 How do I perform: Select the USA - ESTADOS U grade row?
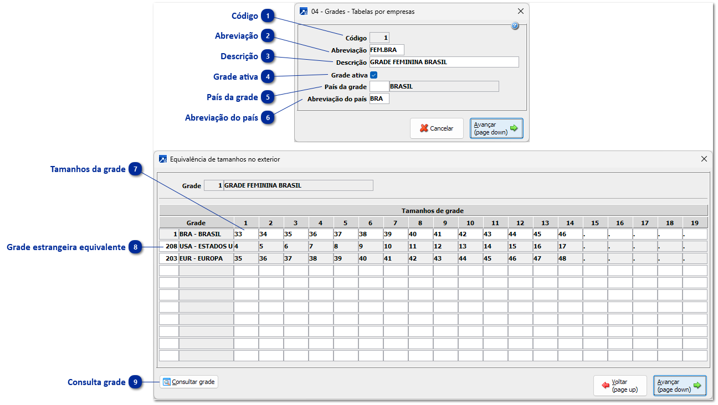point(206,246)
